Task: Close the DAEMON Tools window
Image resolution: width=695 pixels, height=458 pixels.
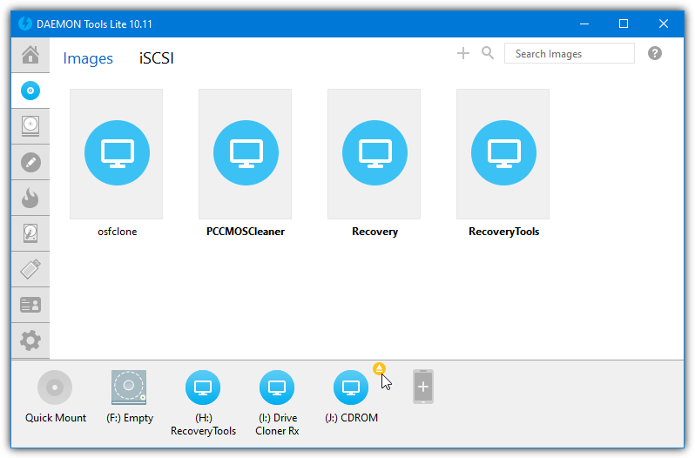Action: coord(663,24)
